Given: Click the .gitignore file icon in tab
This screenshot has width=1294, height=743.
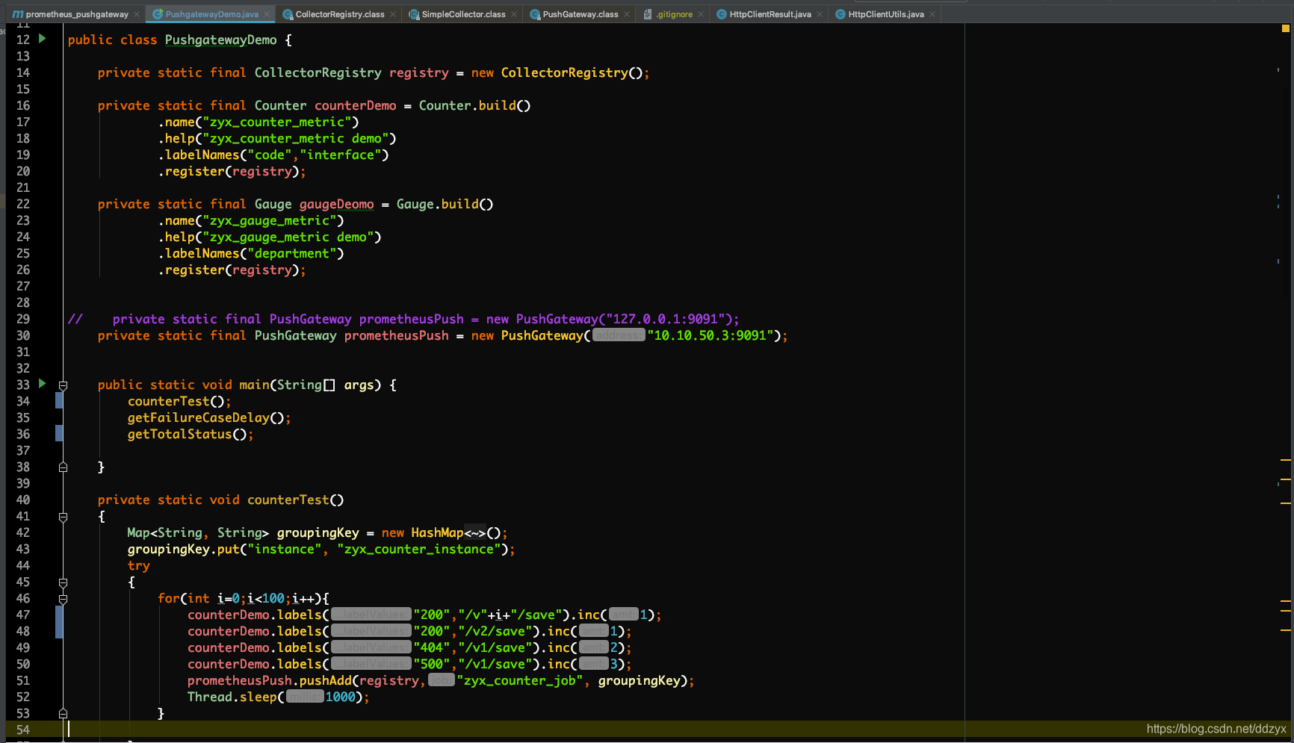Looking at the screenshot, I should click(648, 14).
